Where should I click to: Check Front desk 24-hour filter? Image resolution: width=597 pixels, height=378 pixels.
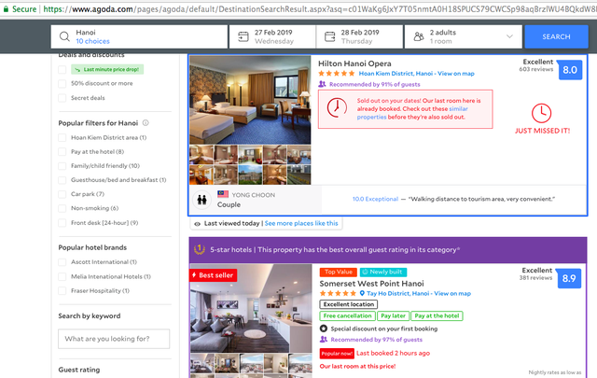tap(62, 222)
